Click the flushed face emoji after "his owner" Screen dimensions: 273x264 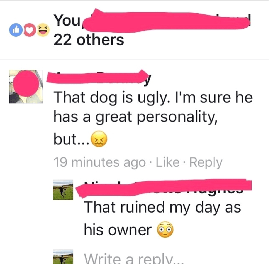[165, 230]
